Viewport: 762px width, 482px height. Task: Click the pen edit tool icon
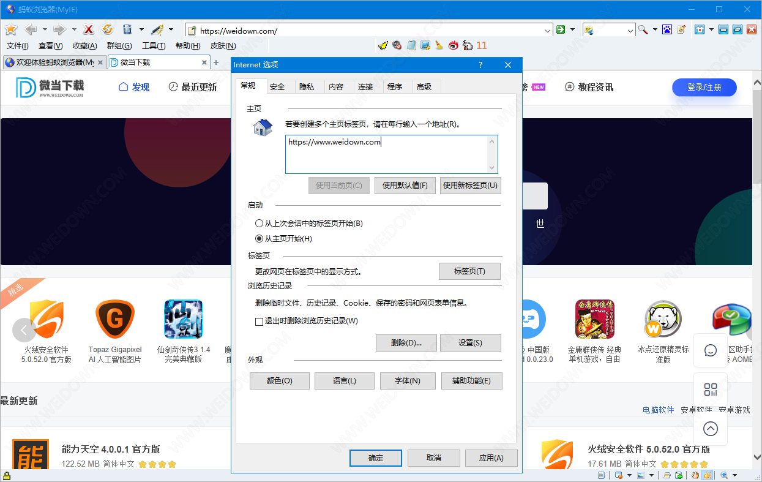click(157, 29)
